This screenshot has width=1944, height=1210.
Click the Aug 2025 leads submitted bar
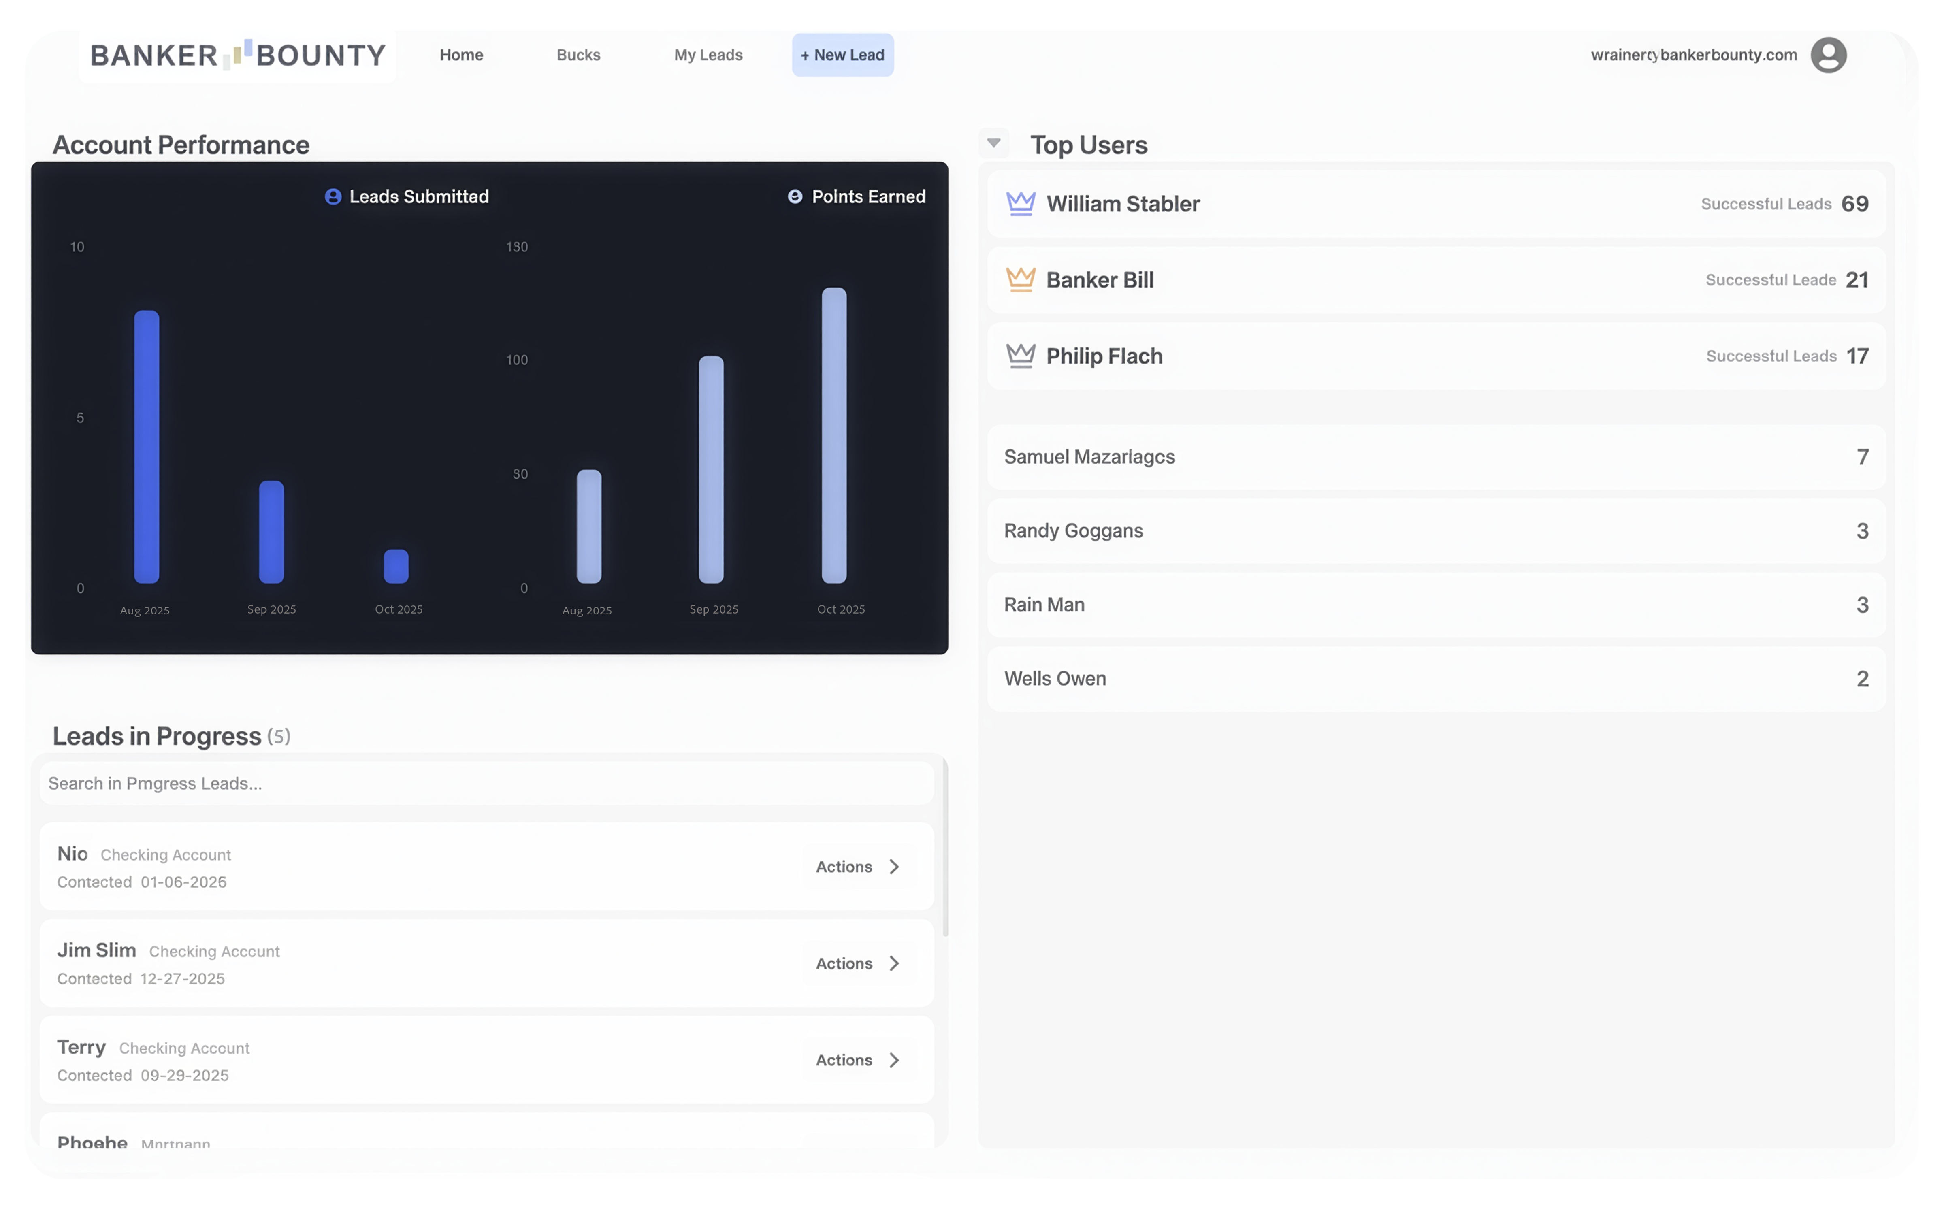(x=147, y=447)
